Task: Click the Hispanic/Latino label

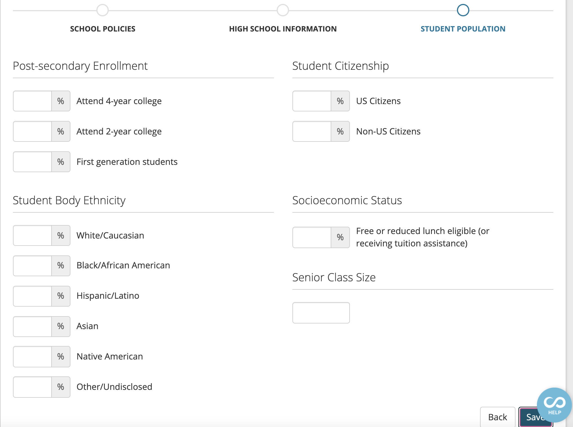Action: tap(108, 296)
